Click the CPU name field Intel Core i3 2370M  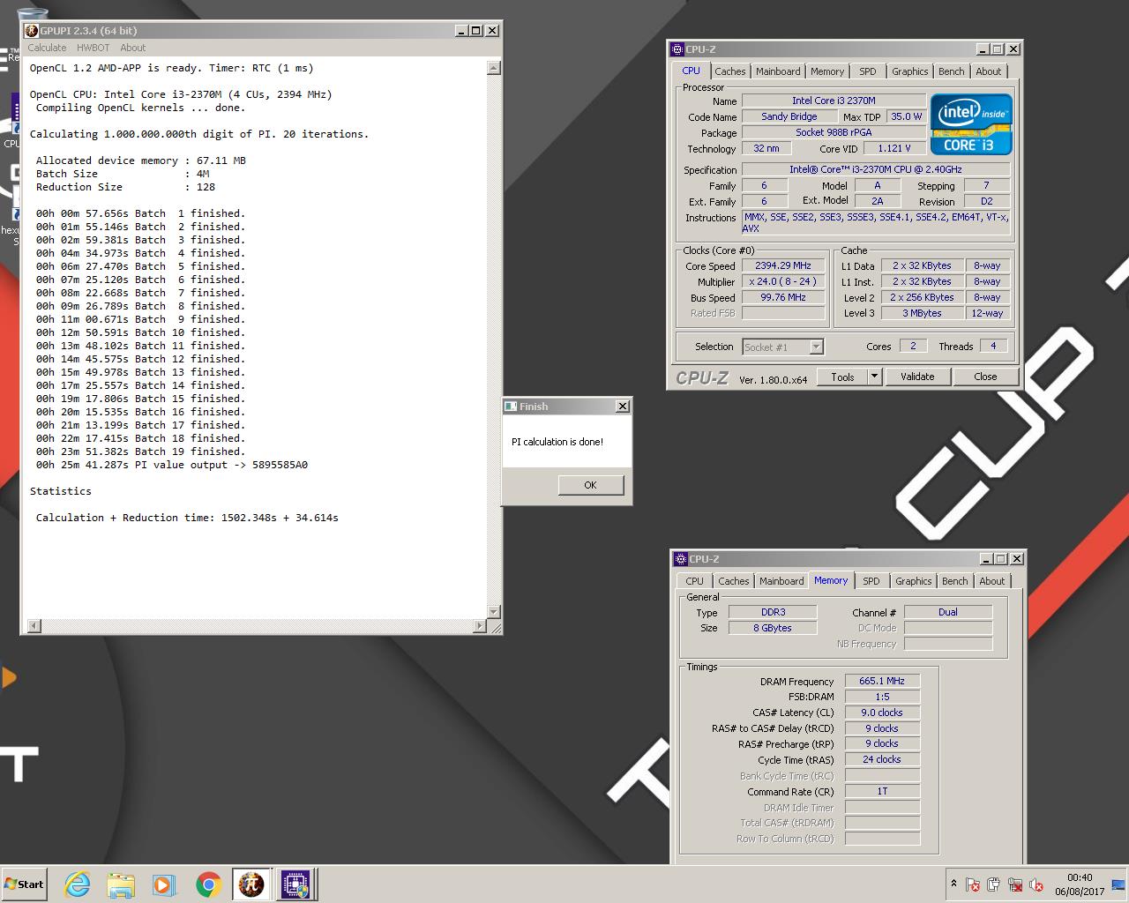834,101
